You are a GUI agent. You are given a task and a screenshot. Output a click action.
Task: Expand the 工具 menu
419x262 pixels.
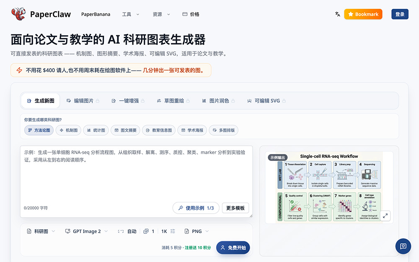point(131,14)
